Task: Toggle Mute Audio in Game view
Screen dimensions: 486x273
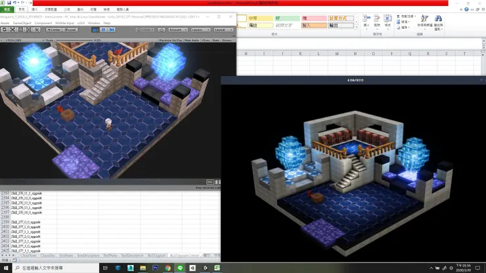Action: click(192, 40)
